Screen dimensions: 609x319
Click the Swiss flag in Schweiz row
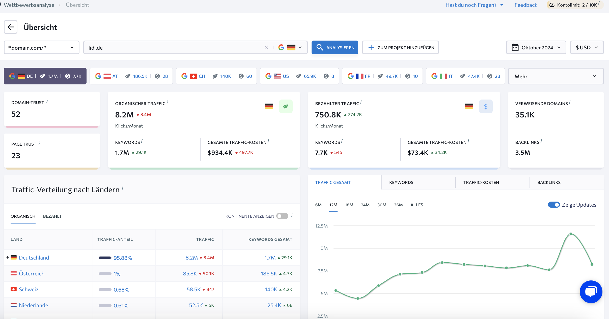point(14,289)
